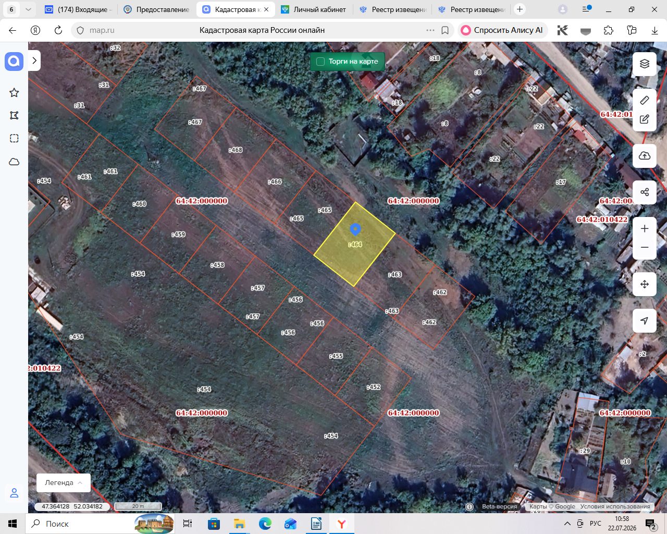Click the highlighted yellow parcel :464
The image size is (667, 534).
click(x=354, y=244)
